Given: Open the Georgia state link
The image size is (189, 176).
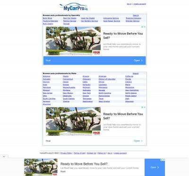Looking at the screenshot, I should point(46,82).
